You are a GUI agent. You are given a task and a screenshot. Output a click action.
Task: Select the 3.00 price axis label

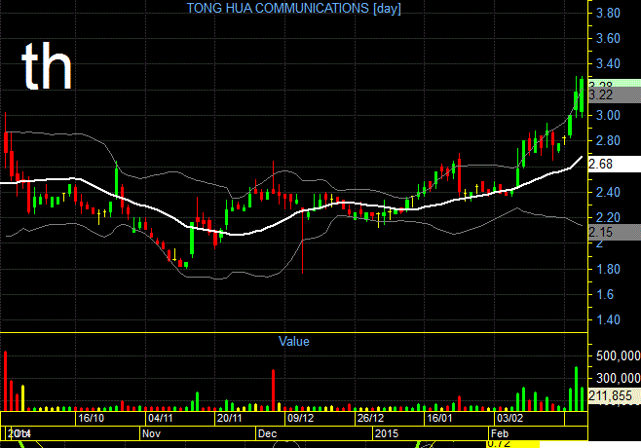(608, 115)
